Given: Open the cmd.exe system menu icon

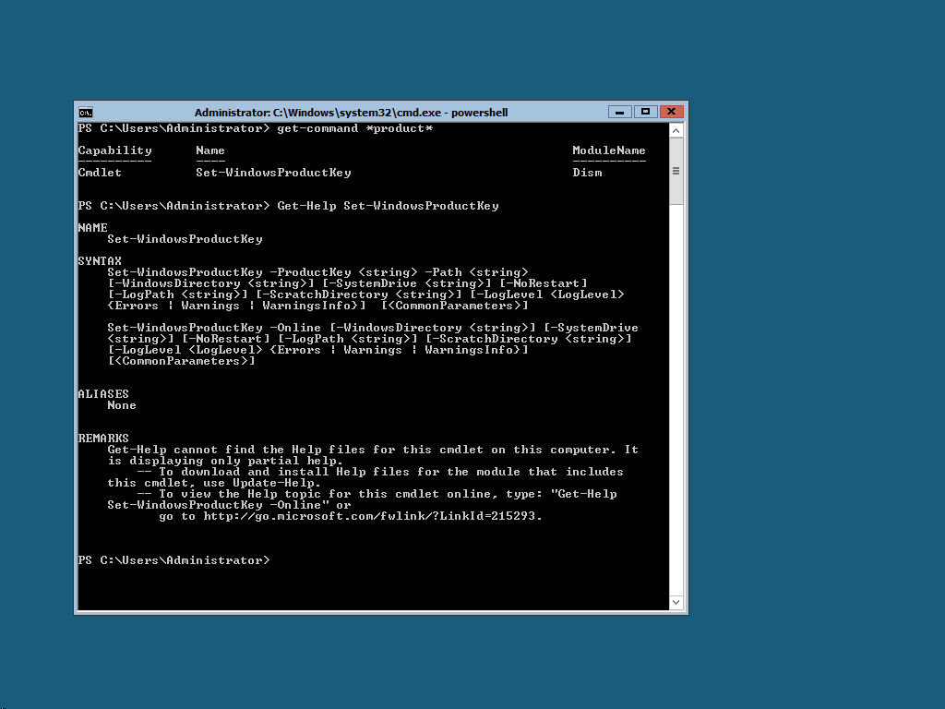Looking at the screenshot, I should 86,112.
